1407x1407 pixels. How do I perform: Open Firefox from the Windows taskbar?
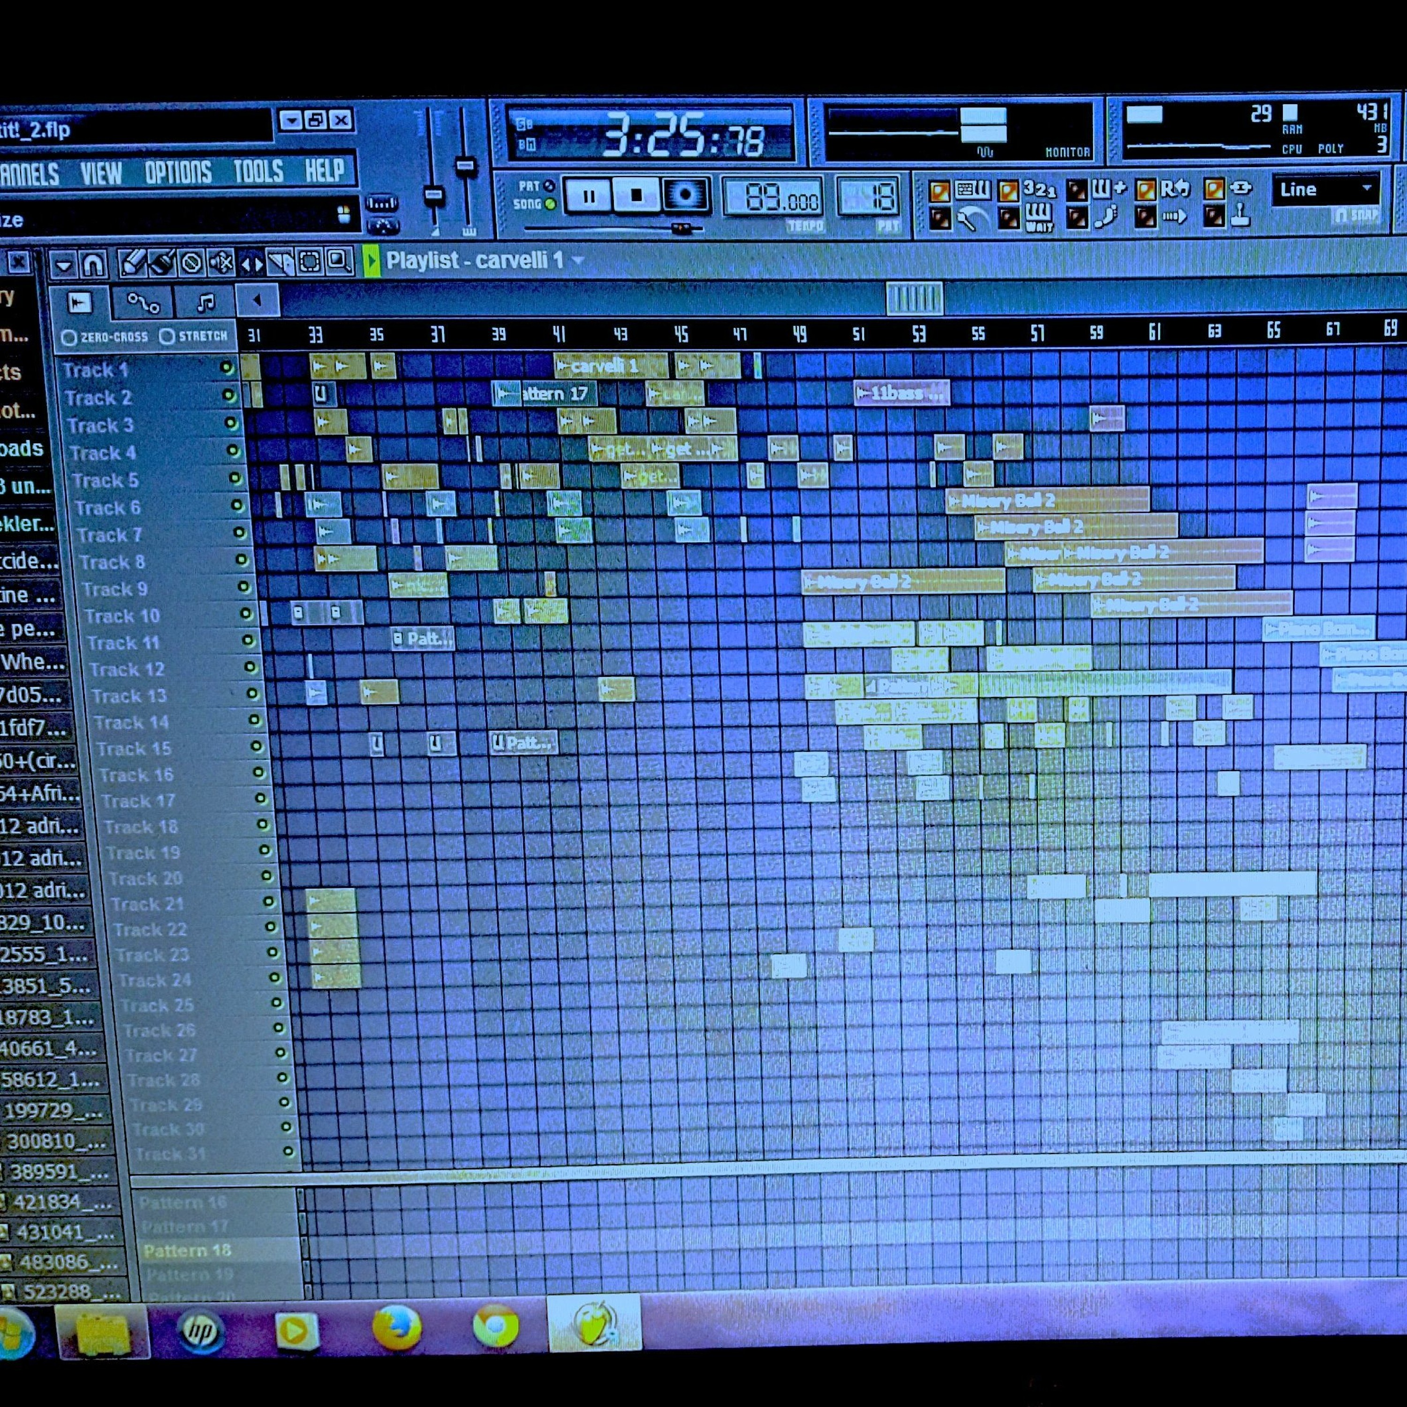point(397,1328)
